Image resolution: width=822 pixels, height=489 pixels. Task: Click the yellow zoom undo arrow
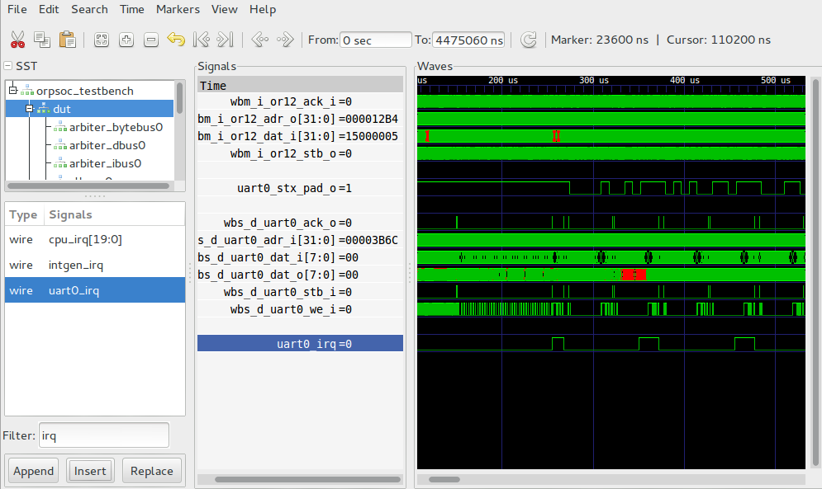(x=174, y=39)
